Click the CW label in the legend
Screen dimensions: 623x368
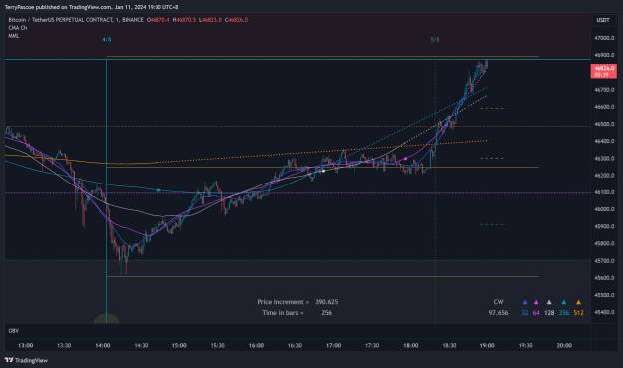pos(498,302)
